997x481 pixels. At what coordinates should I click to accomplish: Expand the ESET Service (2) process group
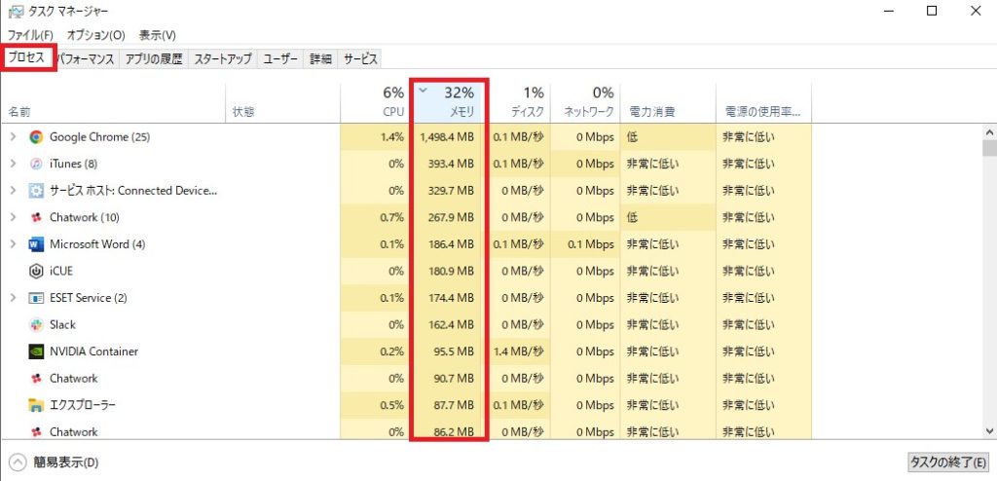coord(13,298)
